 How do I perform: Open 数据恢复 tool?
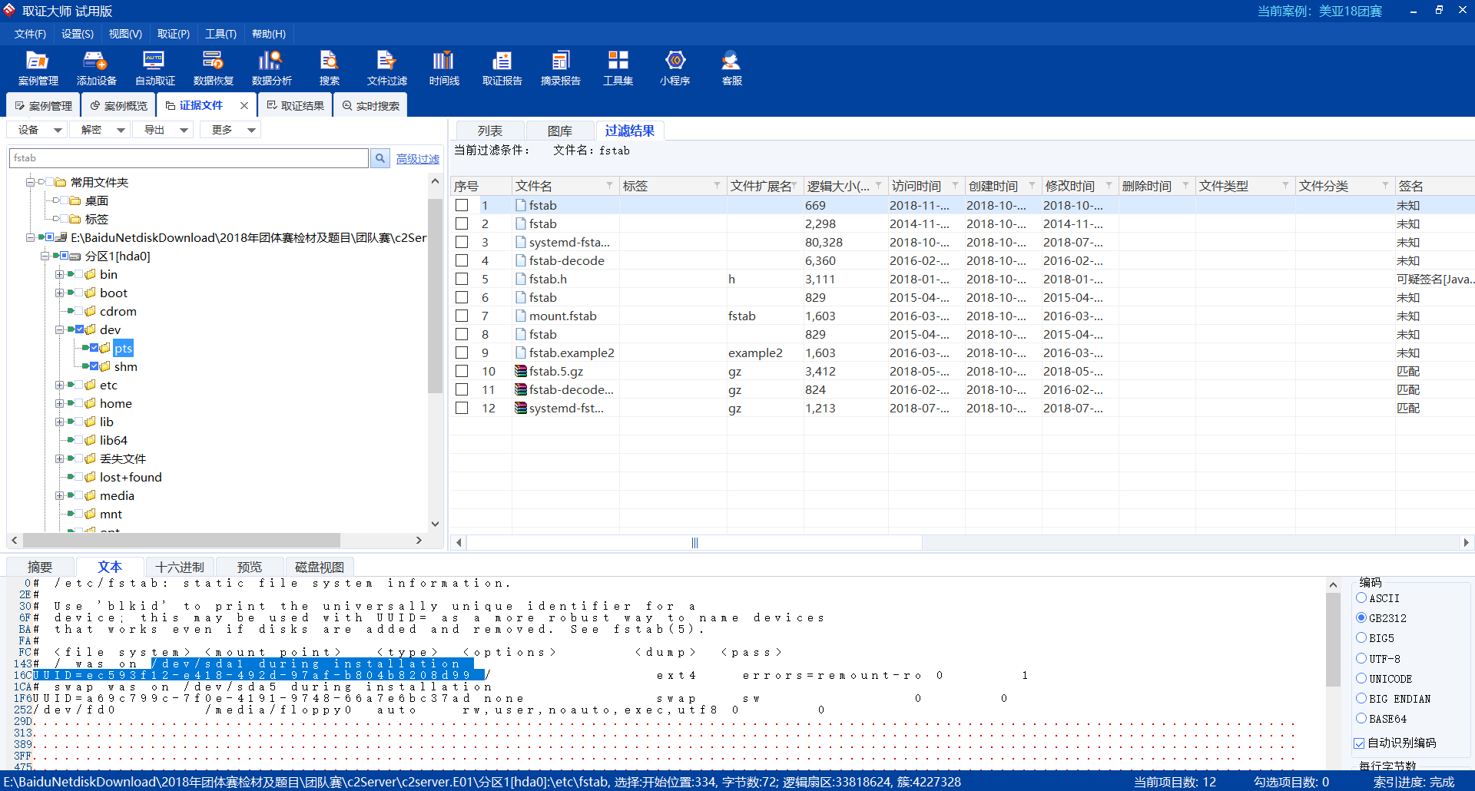tap(213, 68)
